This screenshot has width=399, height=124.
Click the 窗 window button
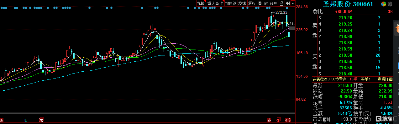tap(266, 3)
